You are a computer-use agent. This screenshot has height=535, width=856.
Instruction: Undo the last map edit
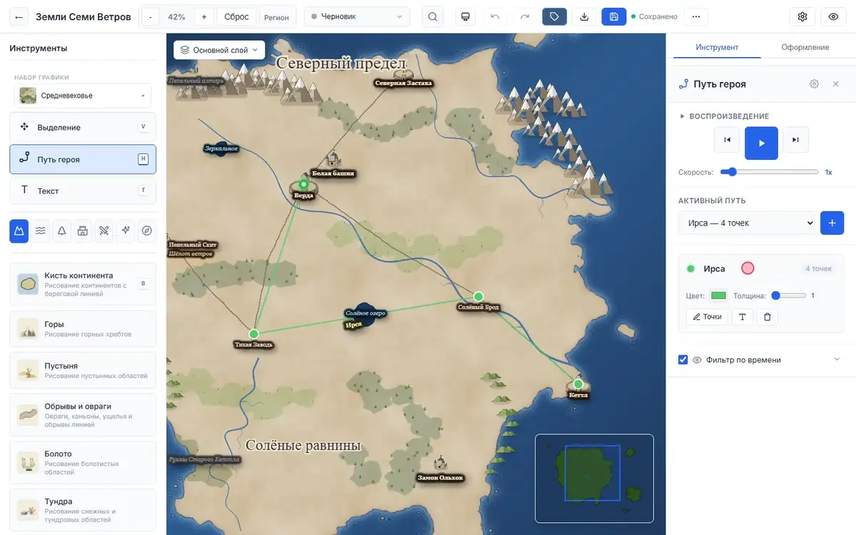[495, 16]
